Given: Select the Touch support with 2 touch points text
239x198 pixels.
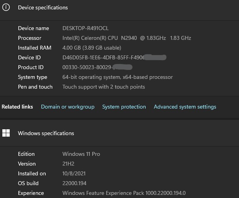Looking at the screenshot, I should (x=103, y=87).
